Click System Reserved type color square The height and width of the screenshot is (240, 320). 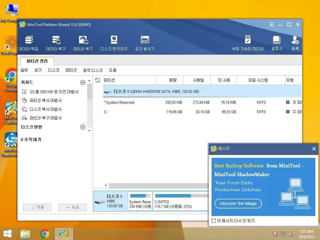pyautogui.click(x=288, y=102)
